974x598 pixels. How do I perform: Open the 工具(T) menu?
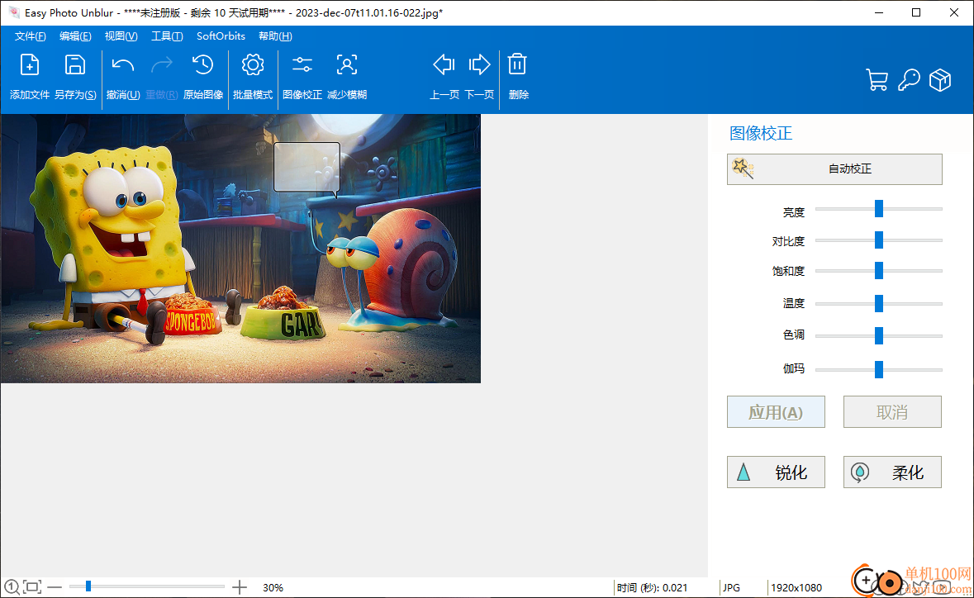pyautogui.click(x=167, y=36)
